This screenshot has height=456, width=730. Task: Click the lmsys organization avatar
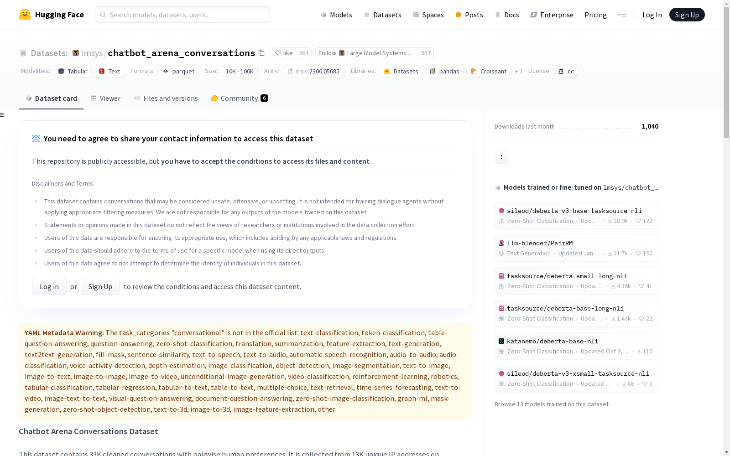76,53
